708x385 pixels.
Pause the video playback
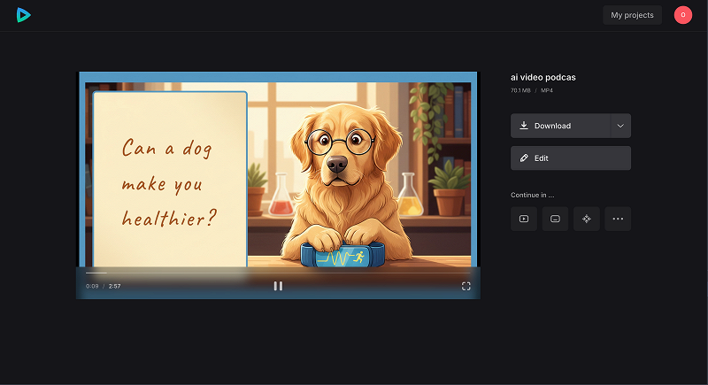tap(278, 286)
